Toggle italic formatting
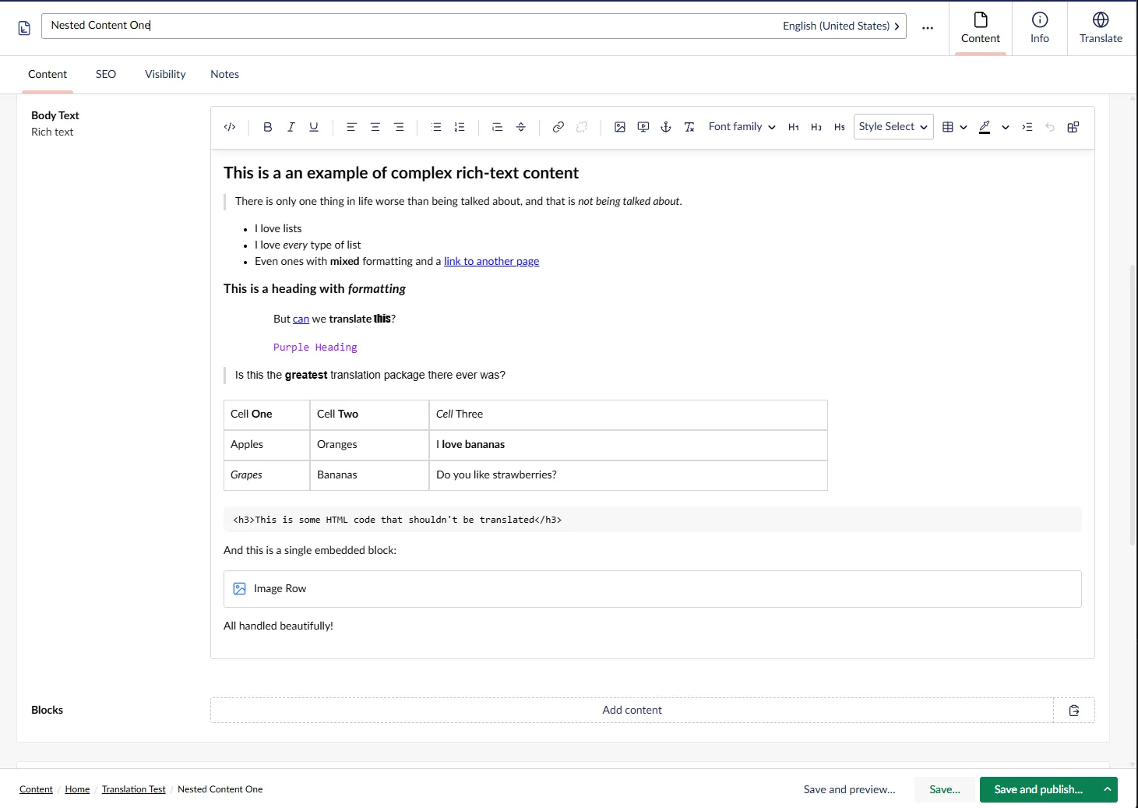 [291, 127]
